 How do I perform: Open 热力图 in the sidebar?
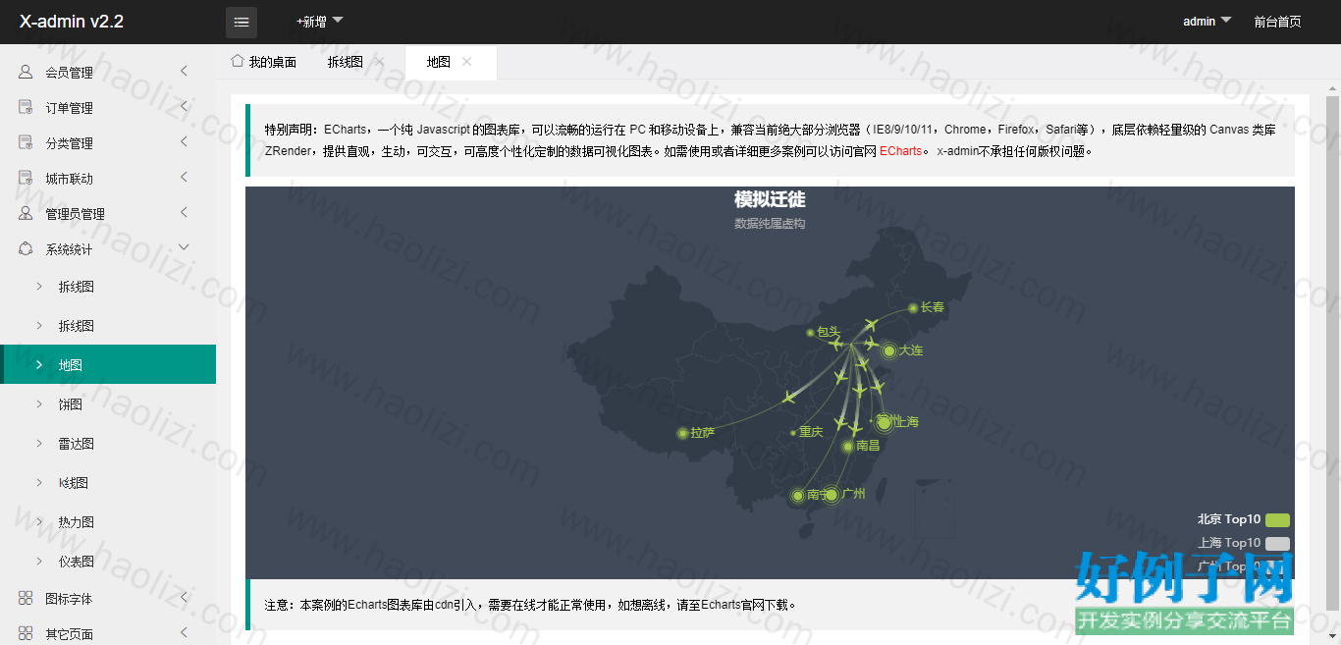point(108,522)
